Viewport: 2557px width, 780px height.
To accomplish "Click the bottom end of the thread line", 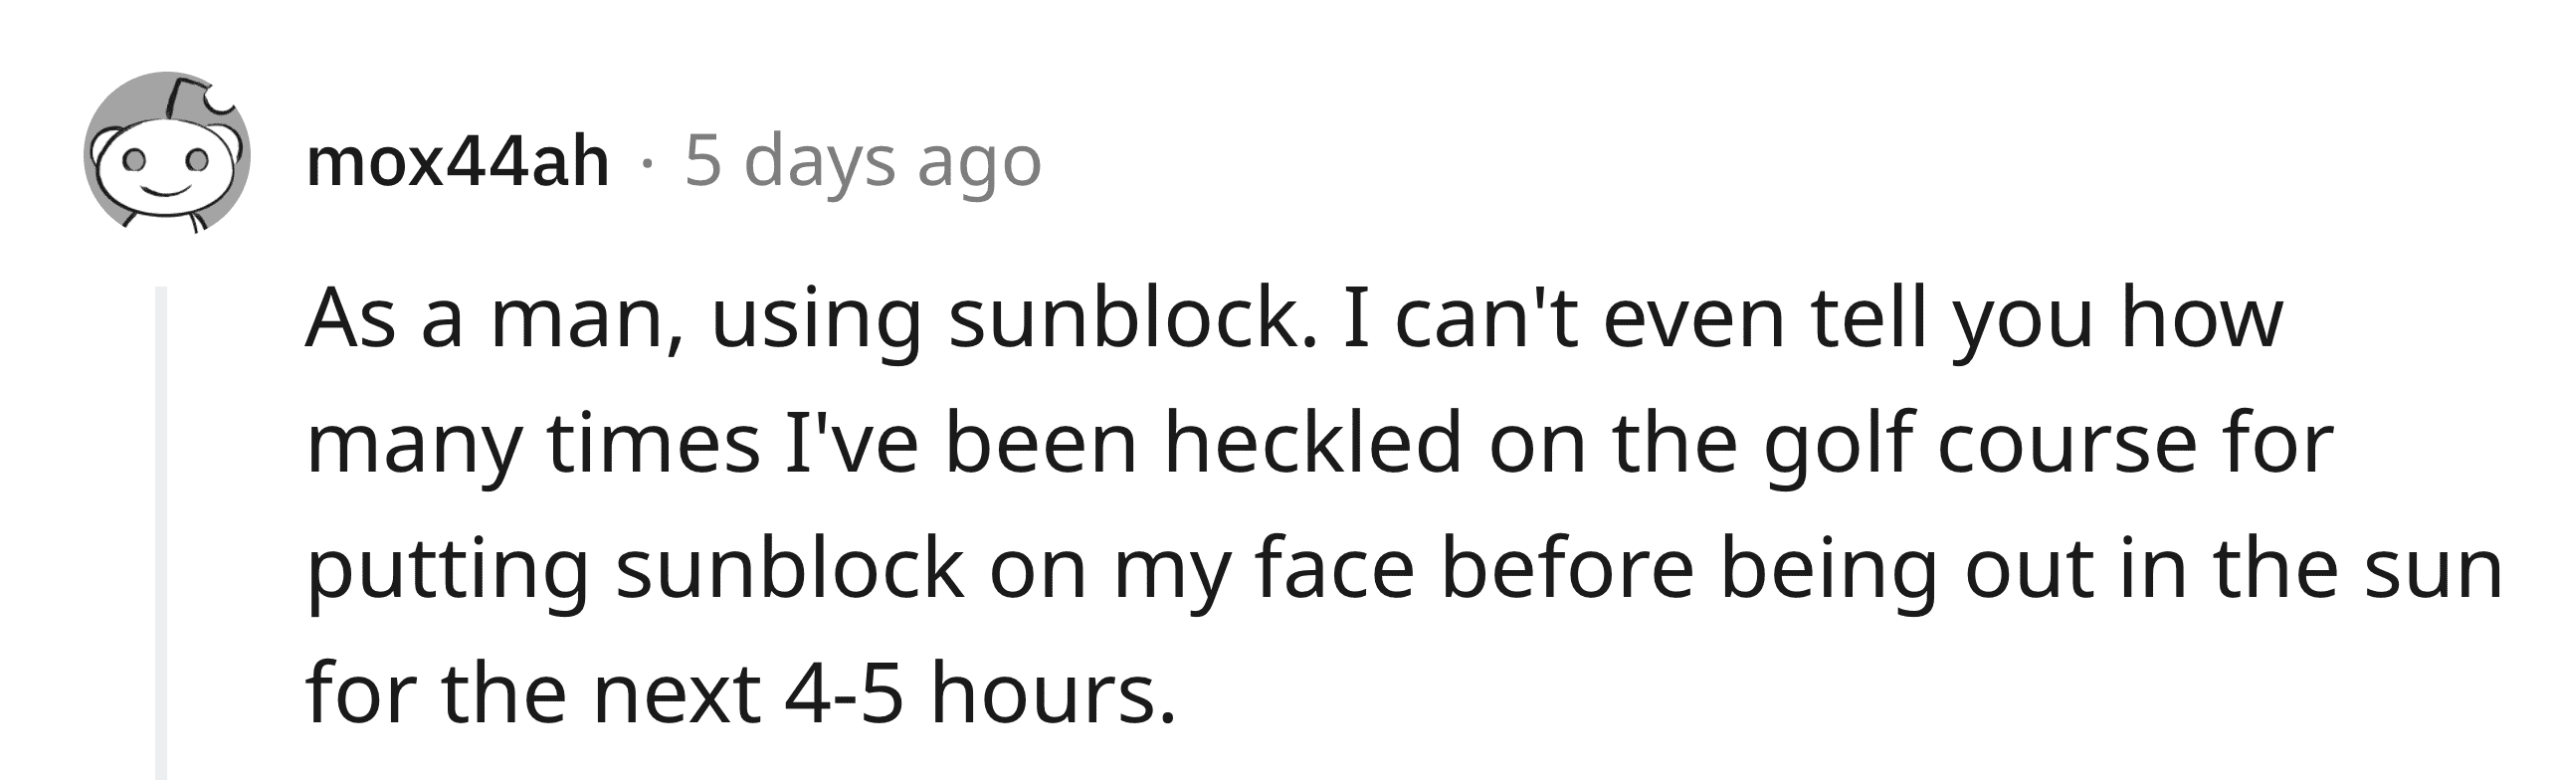I will [162, 766].
